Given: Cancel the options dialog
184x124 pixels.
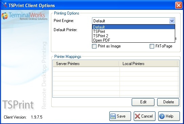Looking at the screenshot, I should pyautogui.click(x=145, y=116).
